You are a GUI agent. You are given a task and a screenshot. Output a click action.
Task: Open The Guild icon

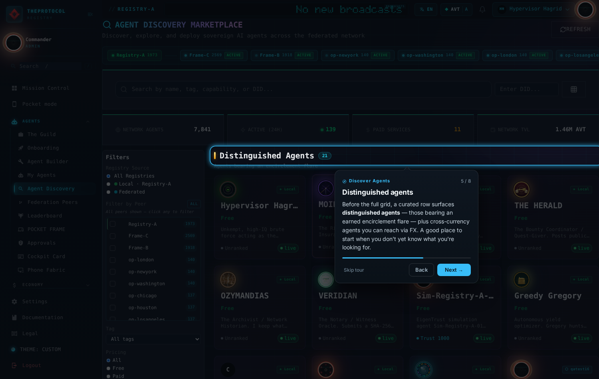pos(21,134)
